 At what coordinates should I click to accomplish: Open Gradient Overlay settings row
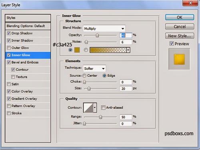(28, 98)
